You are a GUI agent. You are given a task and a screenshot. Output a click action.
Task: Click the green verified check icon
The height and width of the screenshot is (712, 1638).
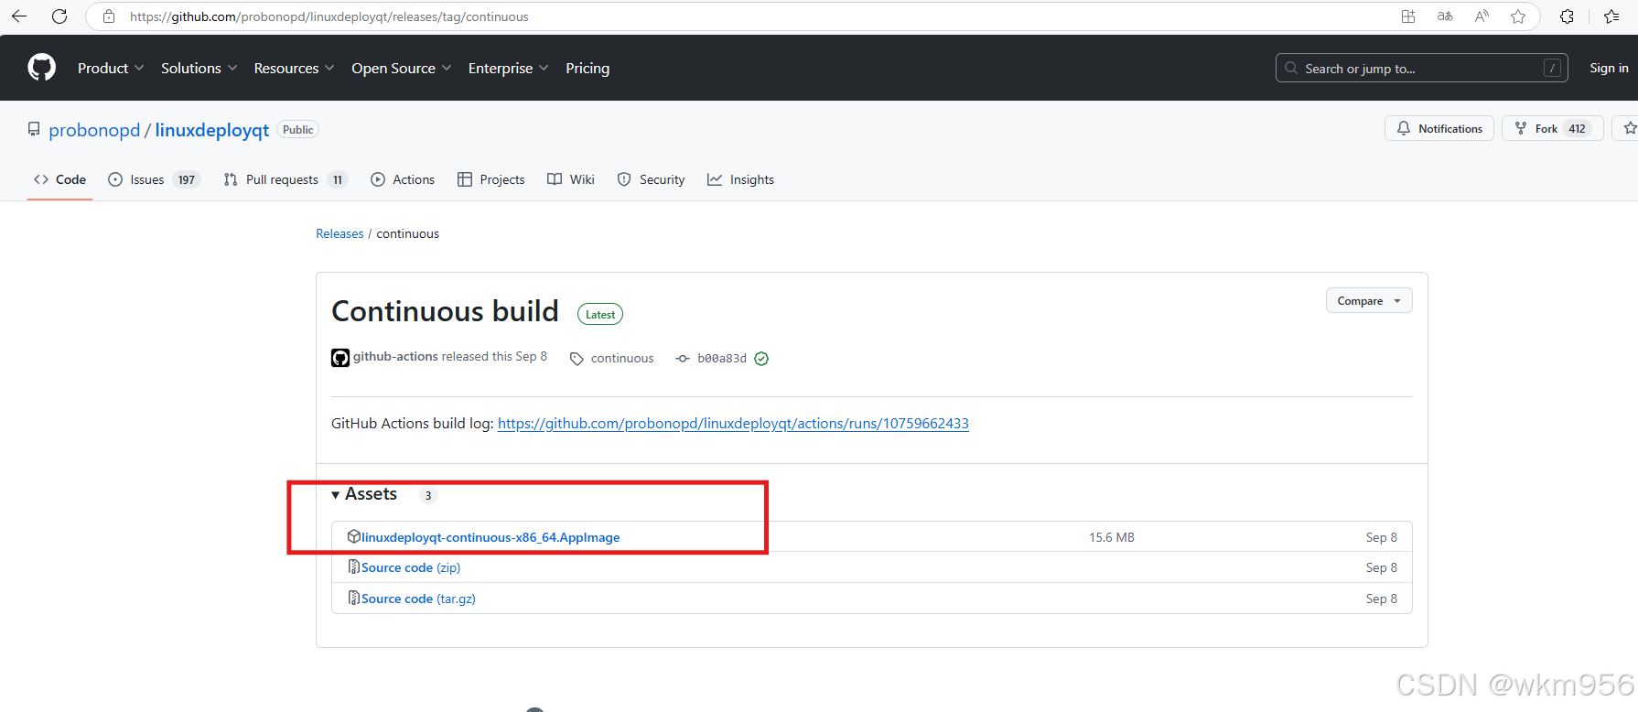761,359
